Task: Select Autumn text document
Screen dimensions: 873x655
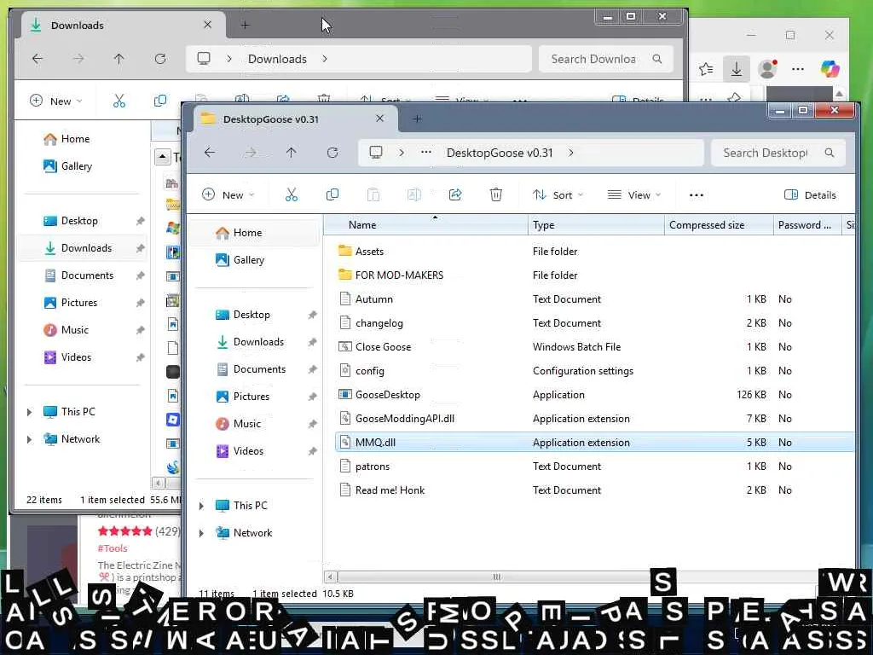Action: [x=366, y=299]
